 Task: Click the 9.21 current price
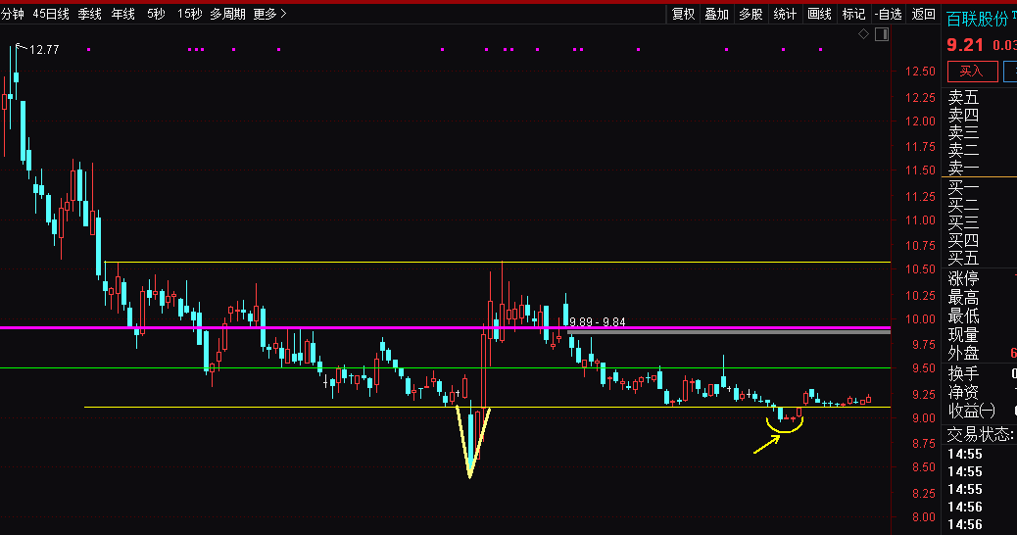[x=965, y=45]
